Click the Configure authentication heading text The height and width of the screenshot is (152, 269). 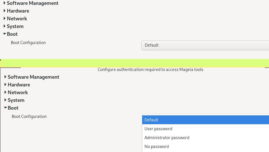[150, 70]
